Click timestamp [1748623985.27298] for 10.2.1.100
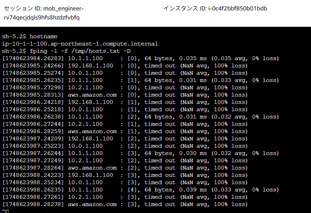Viewport: 311px width, 213px height. 33,88
